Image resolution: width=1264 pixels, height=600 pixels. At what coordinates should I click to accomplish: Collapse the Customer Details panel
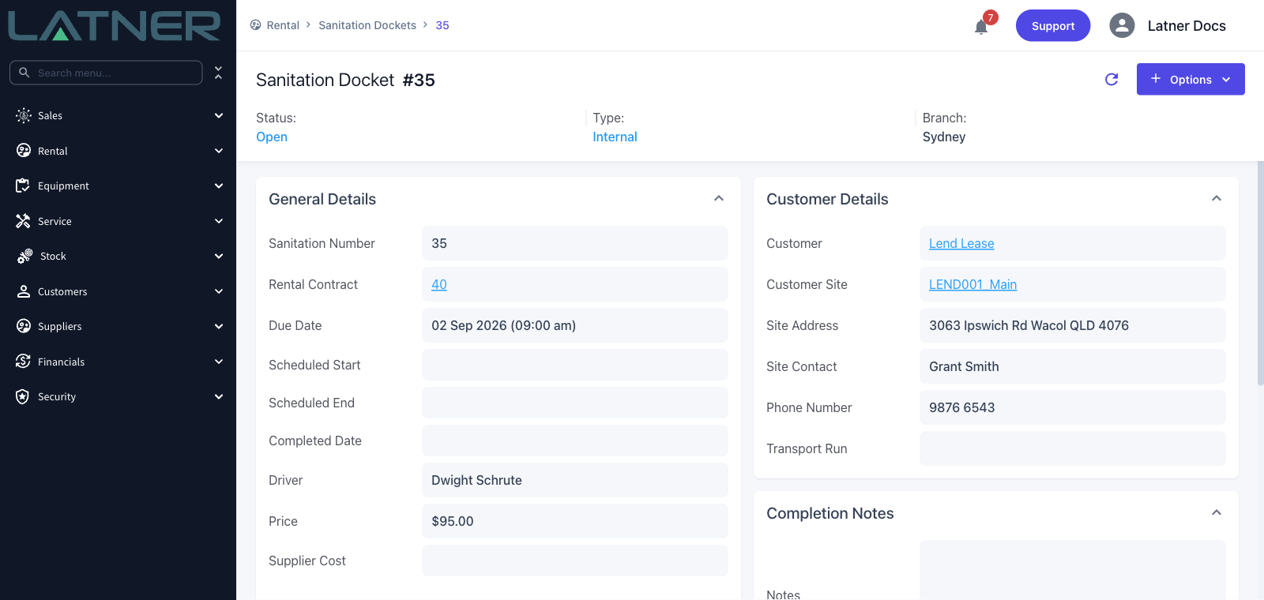coord(1217,198)
